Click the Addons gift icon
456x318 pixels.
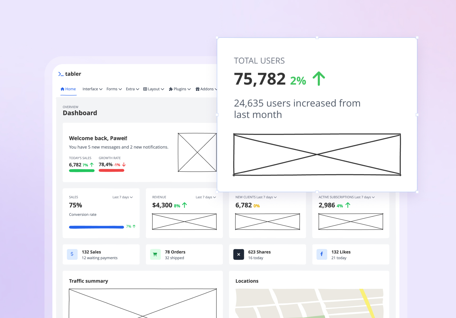click(x=197, y=89)
